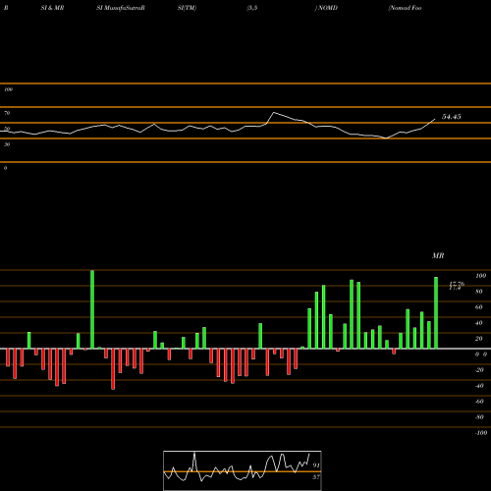The height and width of the screenshot is (491, 491).
Task: Click the 'SI MunafaSutraR' header text
Action: point(121,8)
